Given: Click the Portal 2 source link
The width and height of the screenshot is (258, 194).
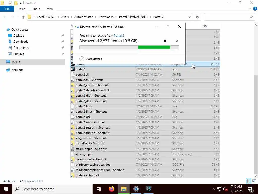Looking at the screenshot, I should tap(119, 35).
